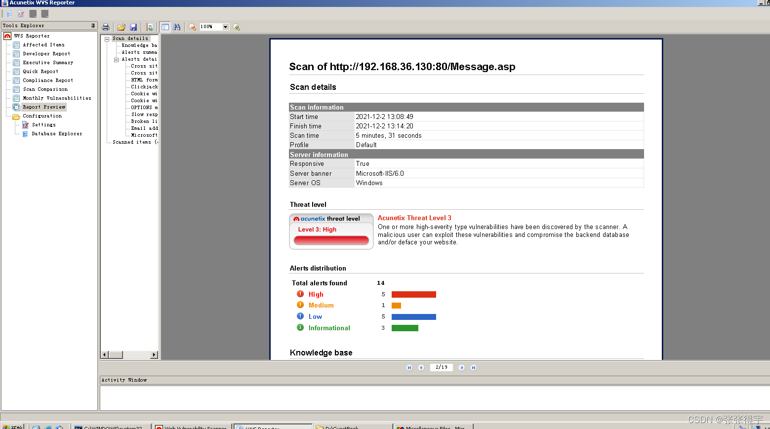Viewport: 770px width, 429px height.
Task: Collapse the Scan details tree node
Action: tap(107, 39)
